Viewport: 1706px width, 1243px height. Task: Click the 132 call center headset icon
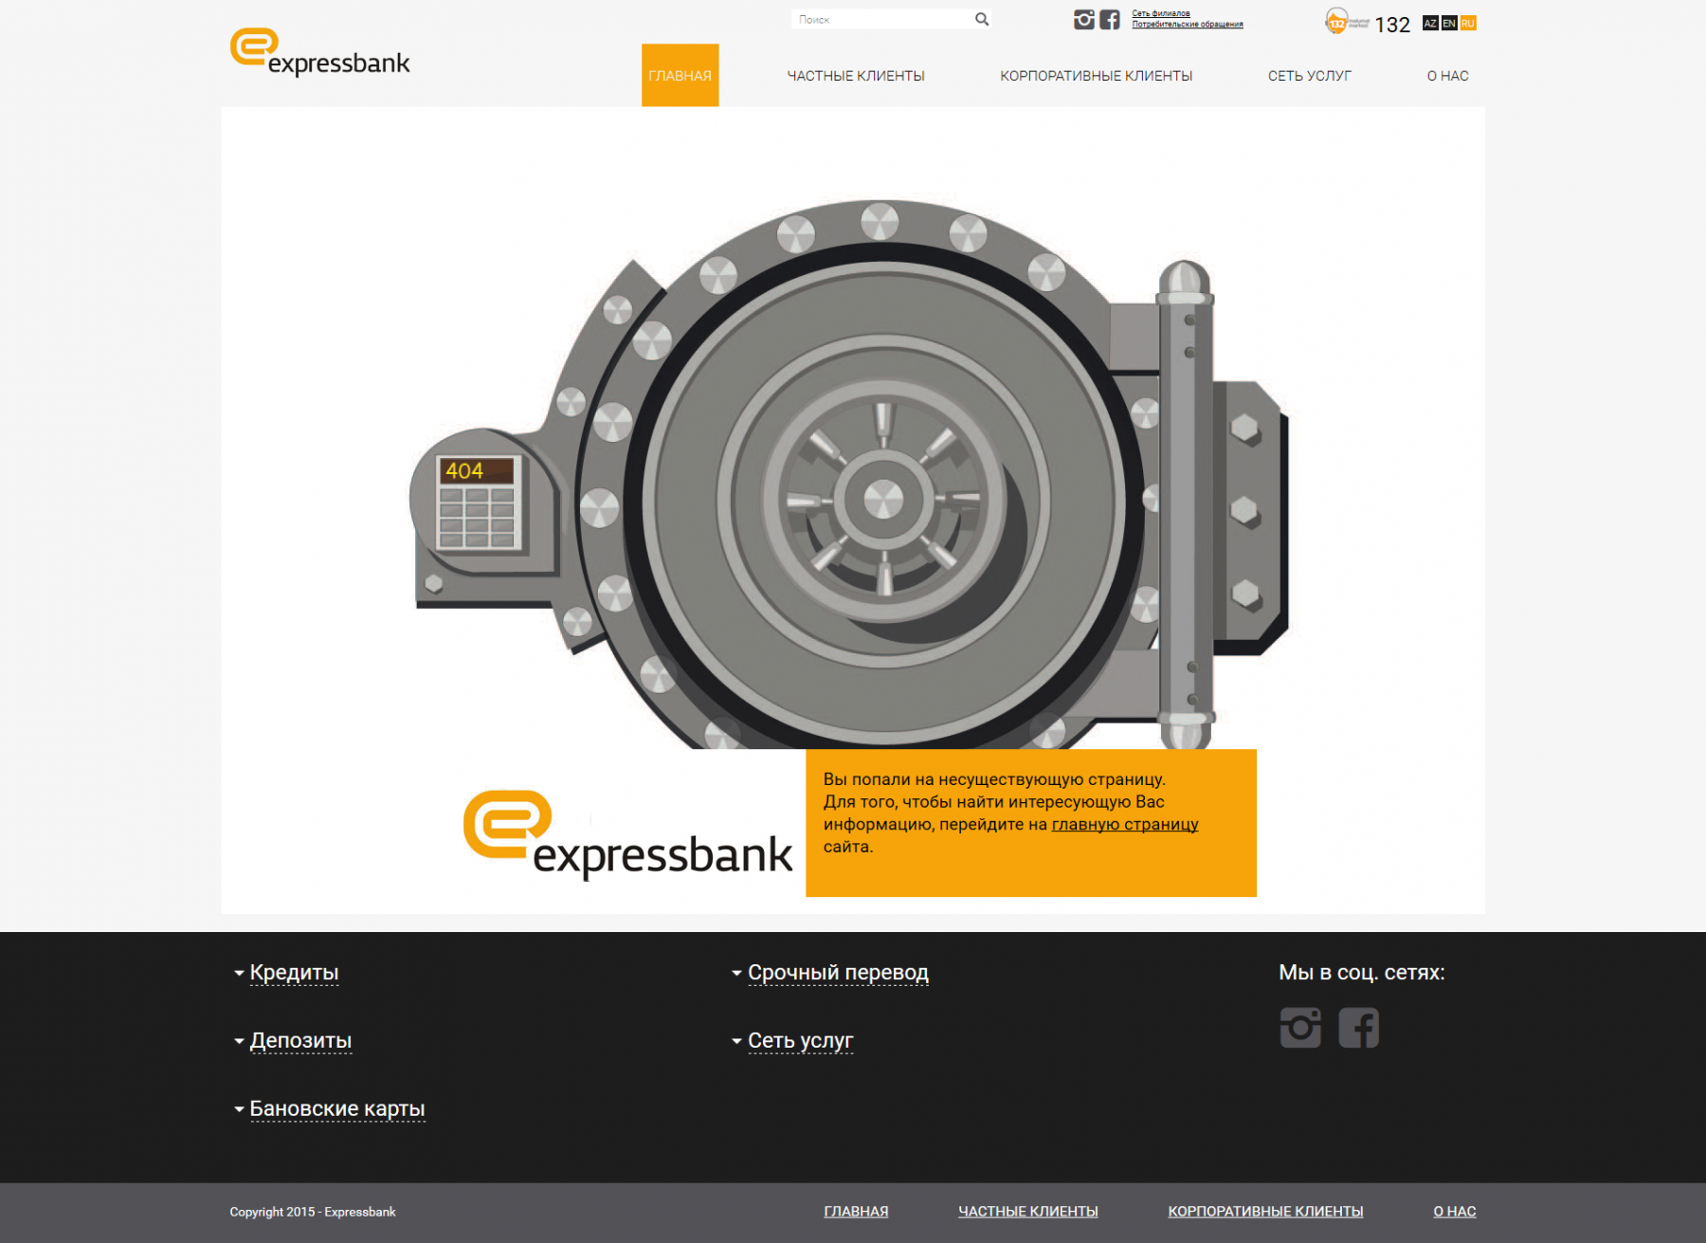click(x=1337, y=22)
